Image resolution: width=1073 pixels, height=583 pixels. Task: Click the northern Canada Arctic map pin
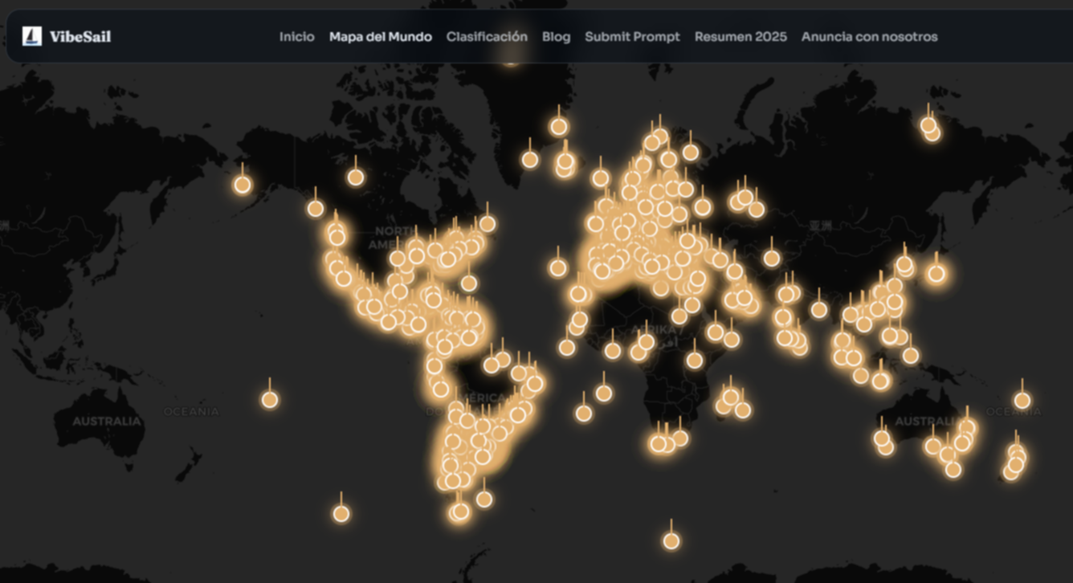356,177
